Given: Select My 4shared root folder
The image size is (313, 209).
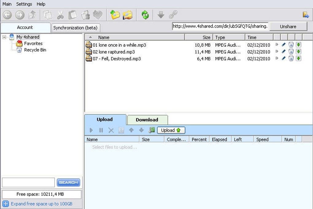Looking at the screenshot, I should pos(28,37).
